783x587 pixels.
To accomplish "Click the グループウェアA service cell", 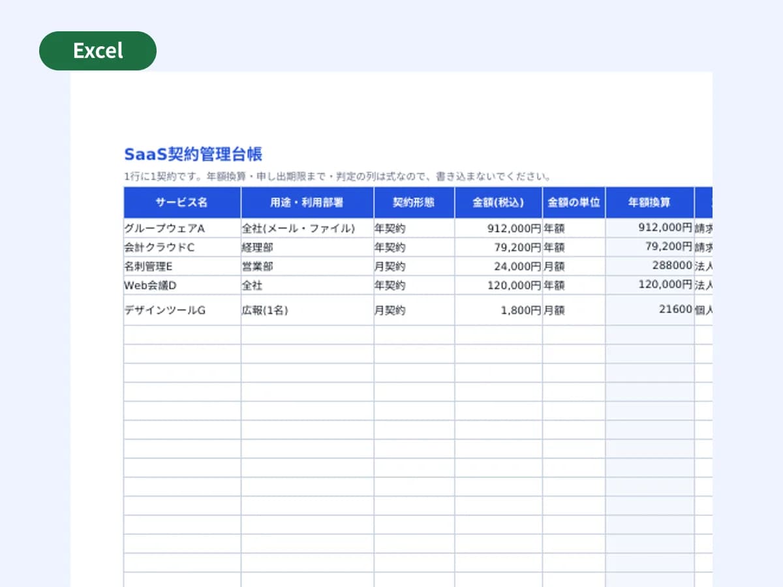I will point(182,228).
